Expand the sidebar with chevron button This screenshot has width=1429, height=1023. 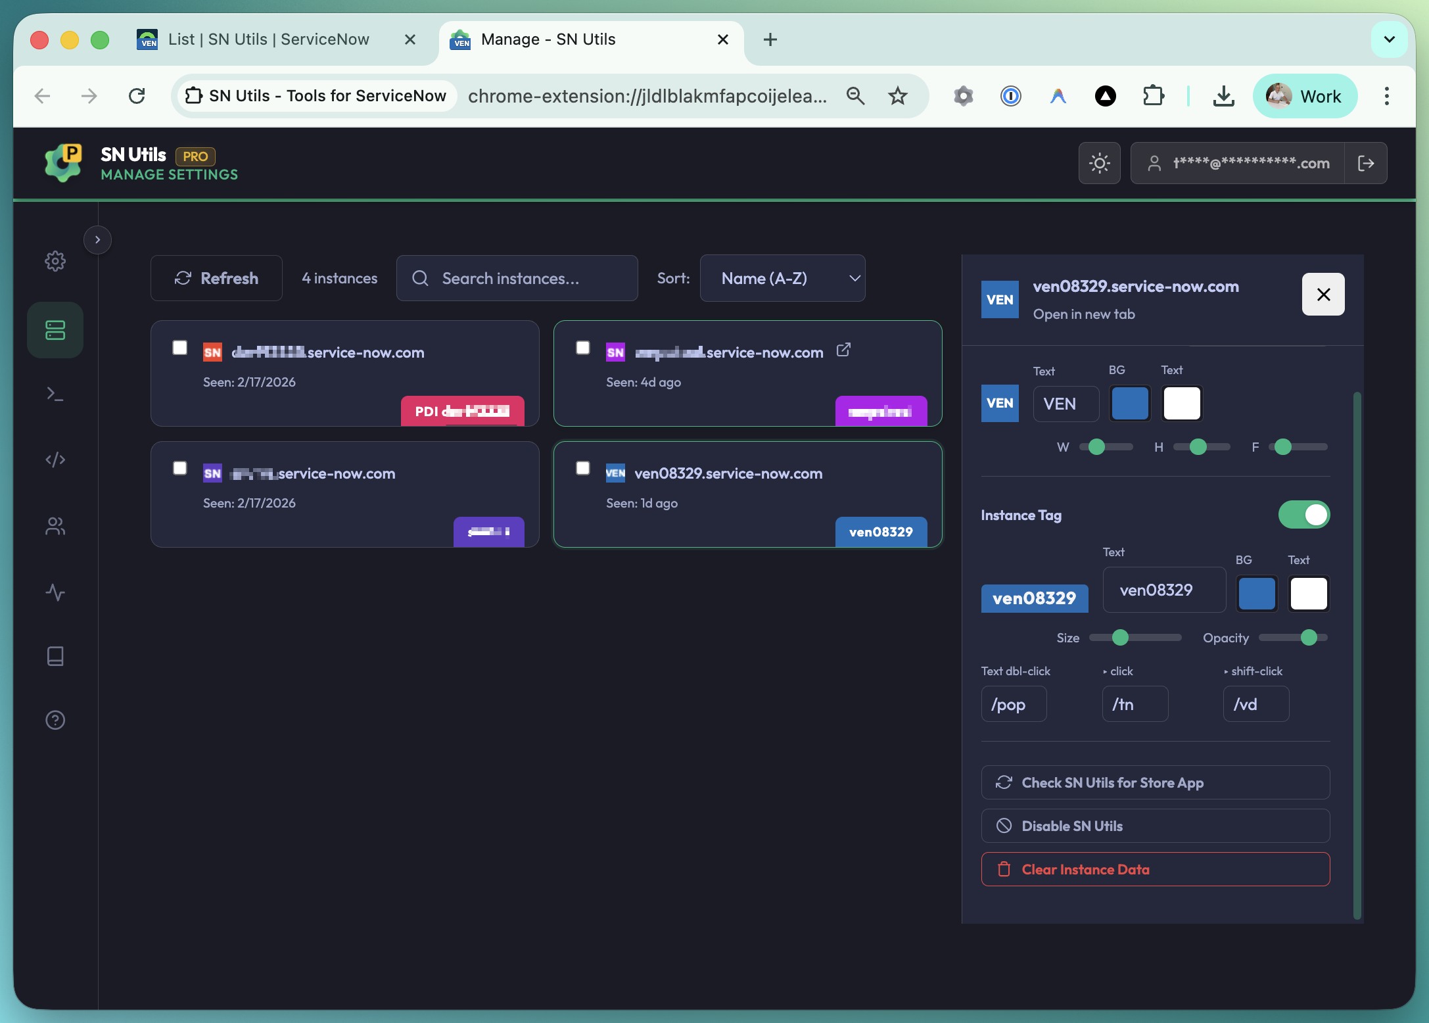pos(97,239)
